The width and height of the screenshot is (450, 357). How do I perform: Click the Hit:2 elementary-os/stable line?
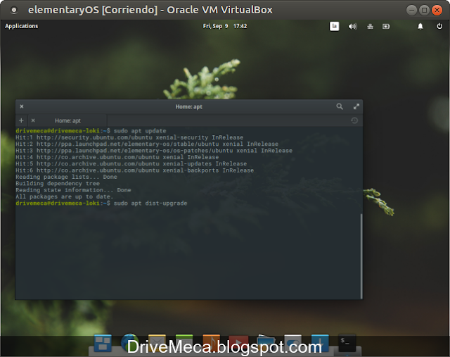147,144
